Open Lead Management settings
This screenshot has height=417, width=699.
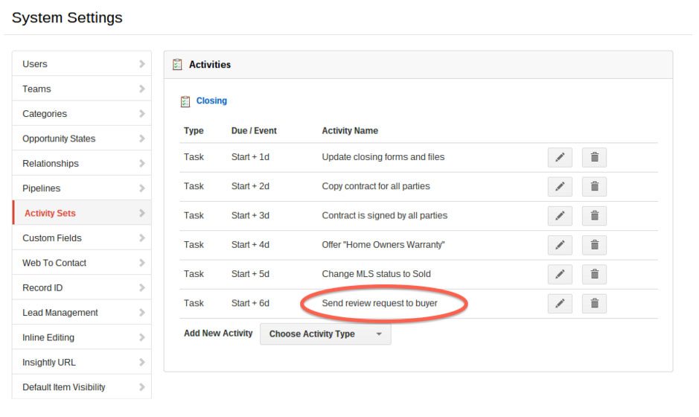82,313
